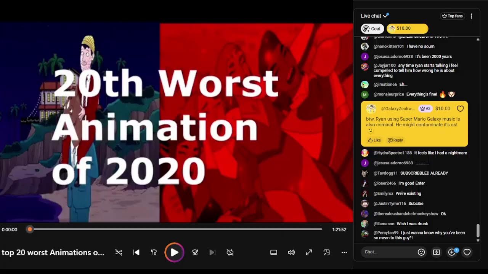The image size is (488, 274).
Task: Click the total duration 1:21:52 label
Action: (x=339, y=229)
